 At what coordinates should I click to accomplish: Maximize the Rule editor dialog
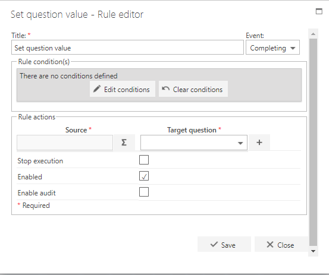pos(319,11)
